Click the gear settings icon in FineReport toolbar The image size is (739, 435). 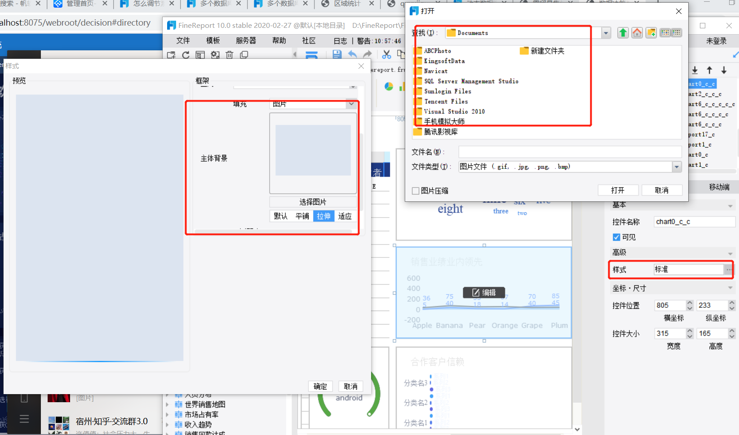[215, 55]
